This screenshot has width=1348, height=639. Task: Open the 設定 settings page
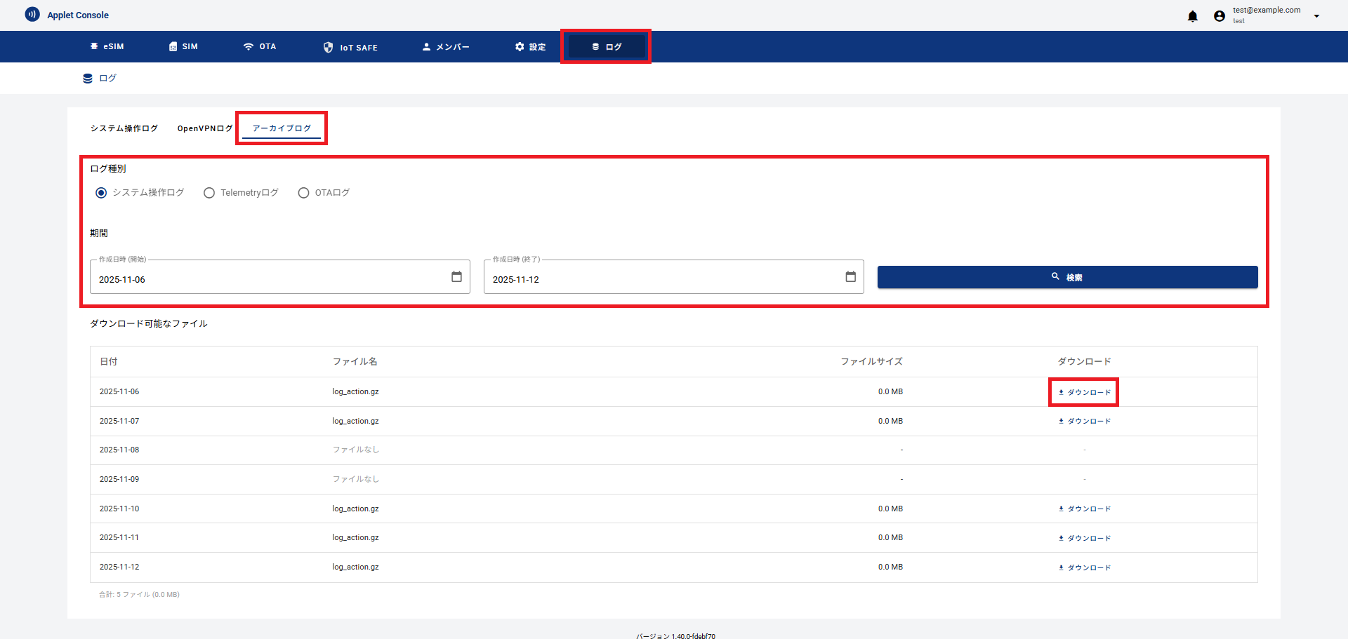530,47
